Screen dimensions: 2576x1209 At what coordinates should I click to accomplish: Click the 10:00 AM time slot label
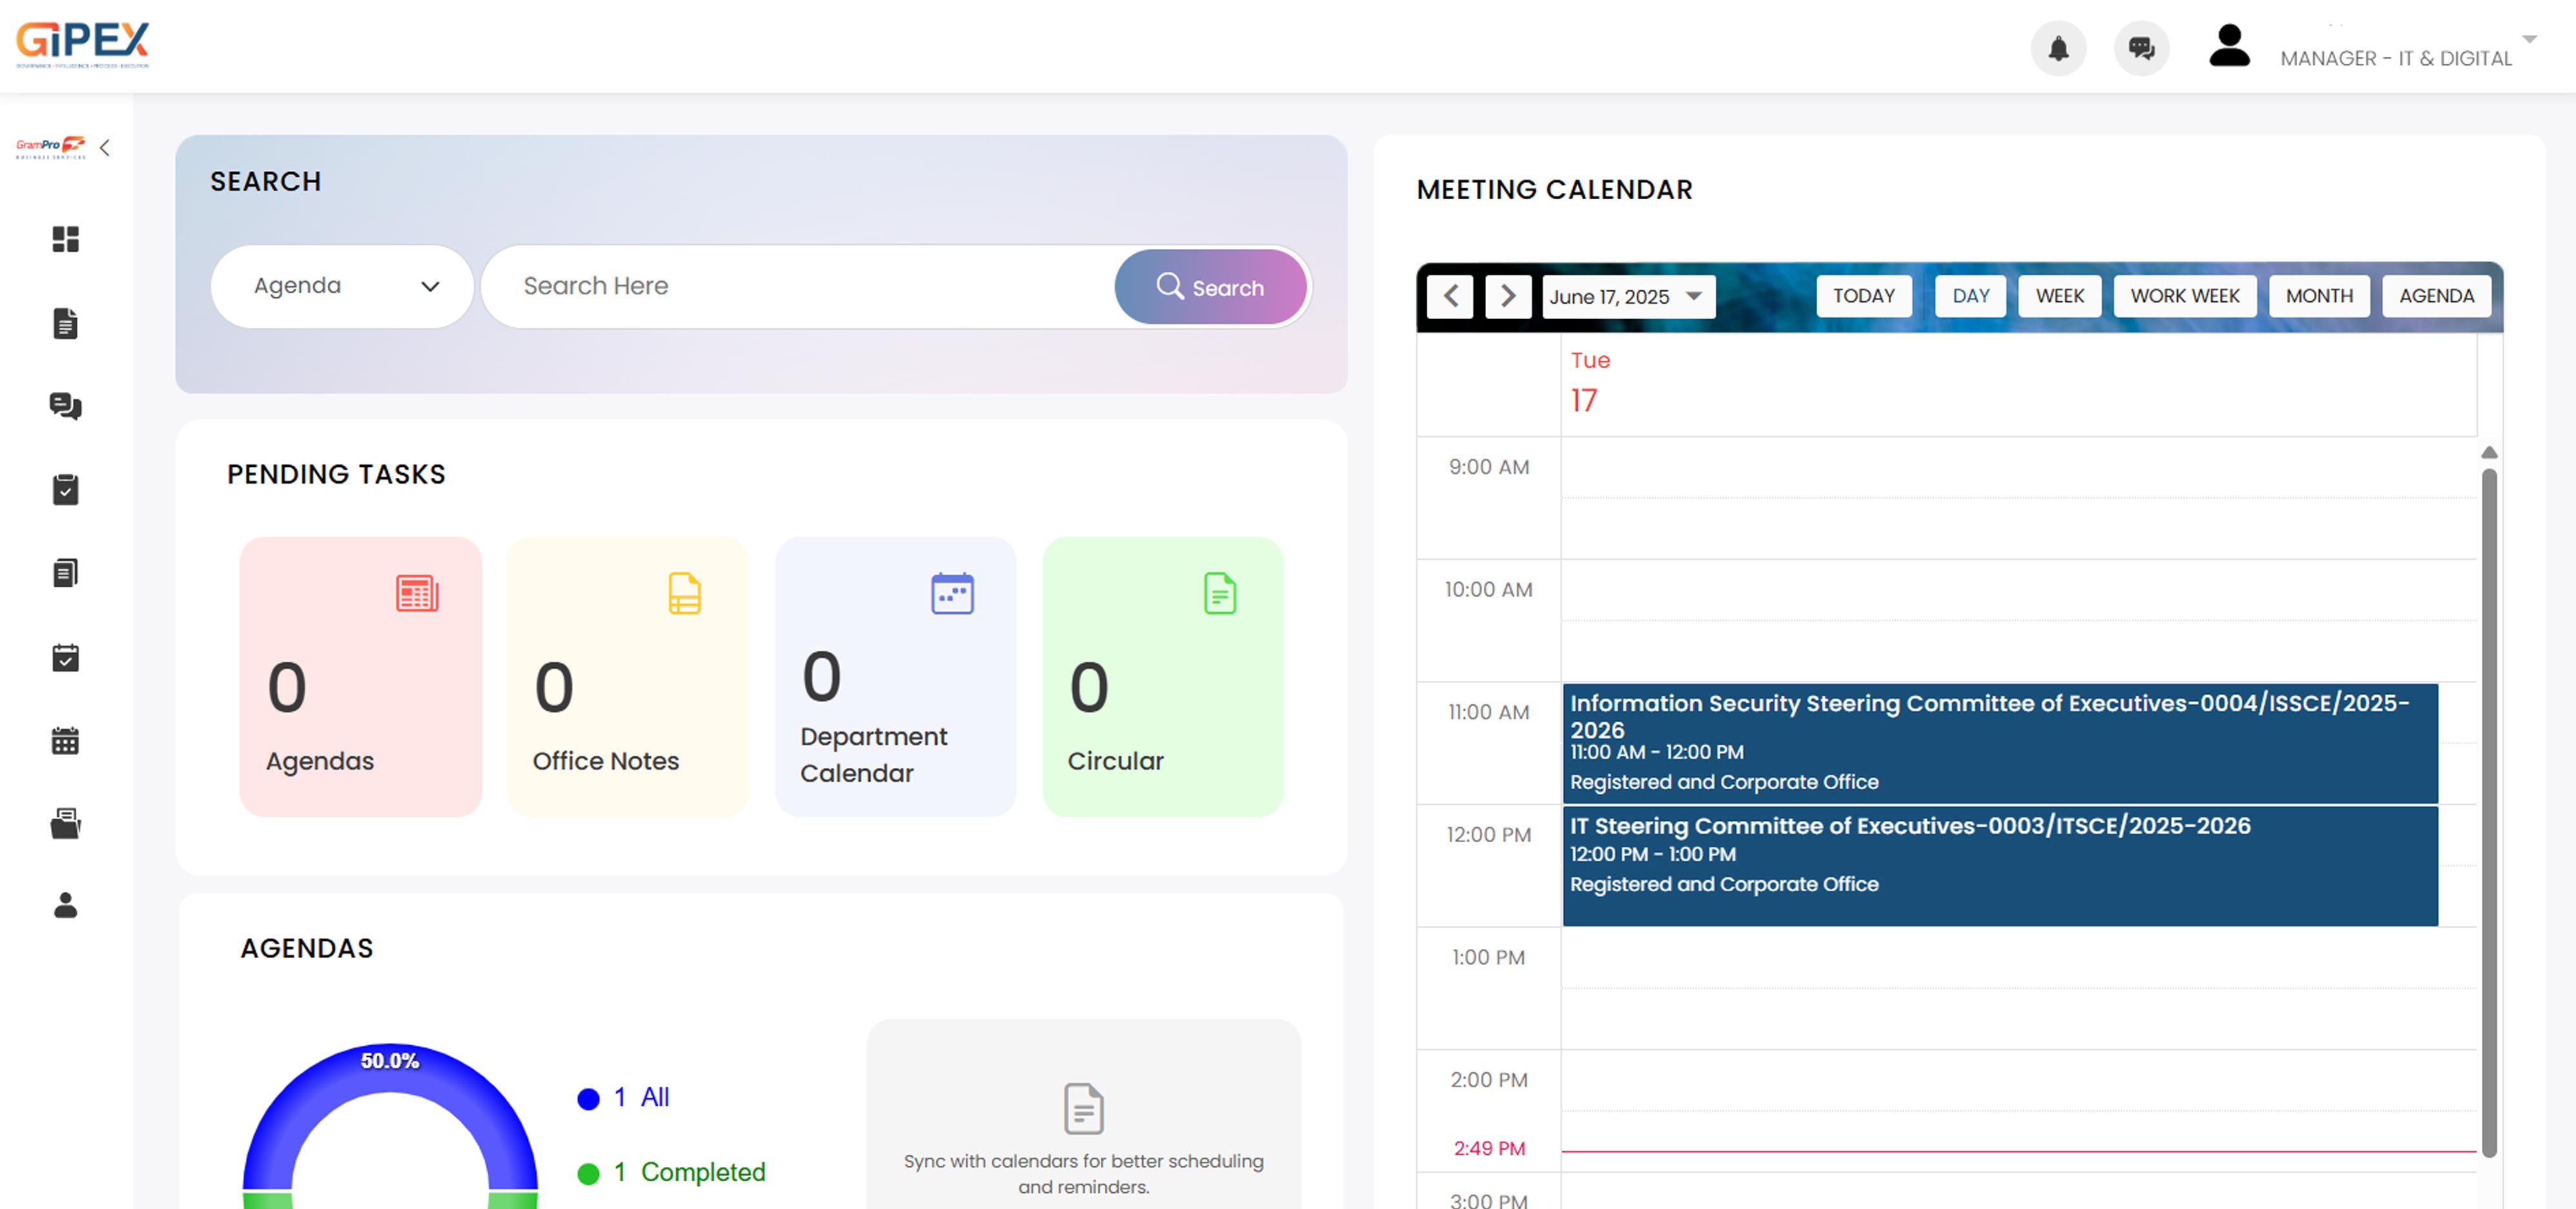point(1488,589)
